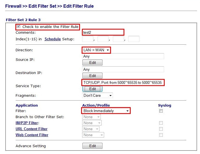
Task: Click the Source IP field showing Any
Action: pos(123,56)
